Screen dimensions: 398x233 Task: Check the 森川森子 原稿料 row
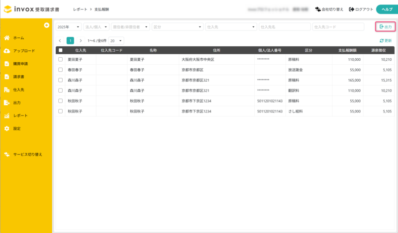click(x=60, y=80)
